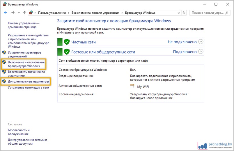Click the My-WiFi network bench icon
The height and width of the screenshot is (151, 234).
[x=133, y=86]
